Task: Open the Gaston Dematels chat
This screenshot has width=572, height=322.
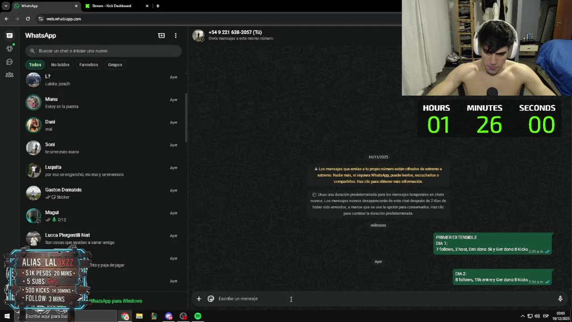Action: (x=102, y=193)
